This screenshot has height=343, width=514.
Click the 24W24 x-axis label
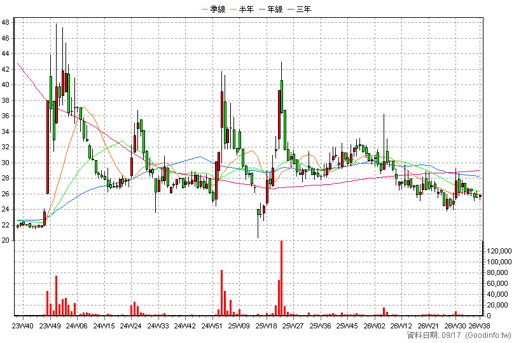coord(131,326)
